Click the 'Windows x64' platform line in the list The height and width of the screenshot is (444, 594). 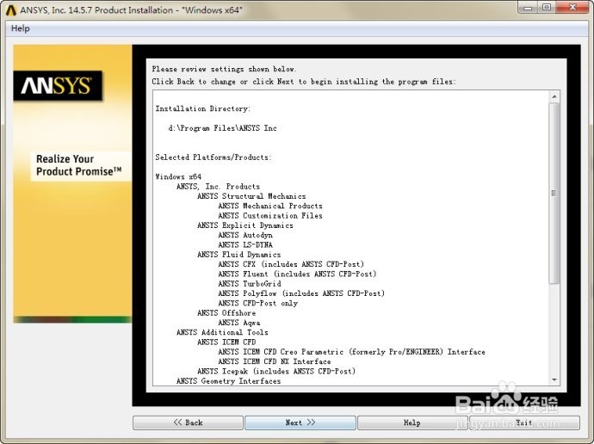click(178, 176)
